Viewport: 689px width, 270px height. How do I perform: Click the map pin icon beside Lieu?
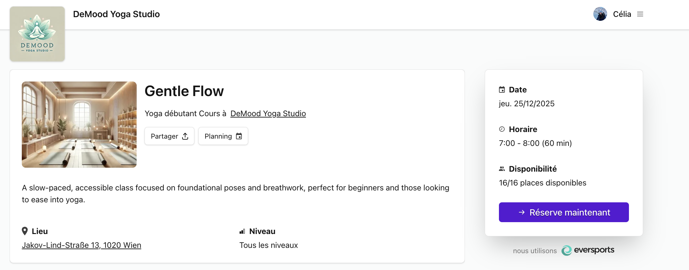click(x=25, y=231)
